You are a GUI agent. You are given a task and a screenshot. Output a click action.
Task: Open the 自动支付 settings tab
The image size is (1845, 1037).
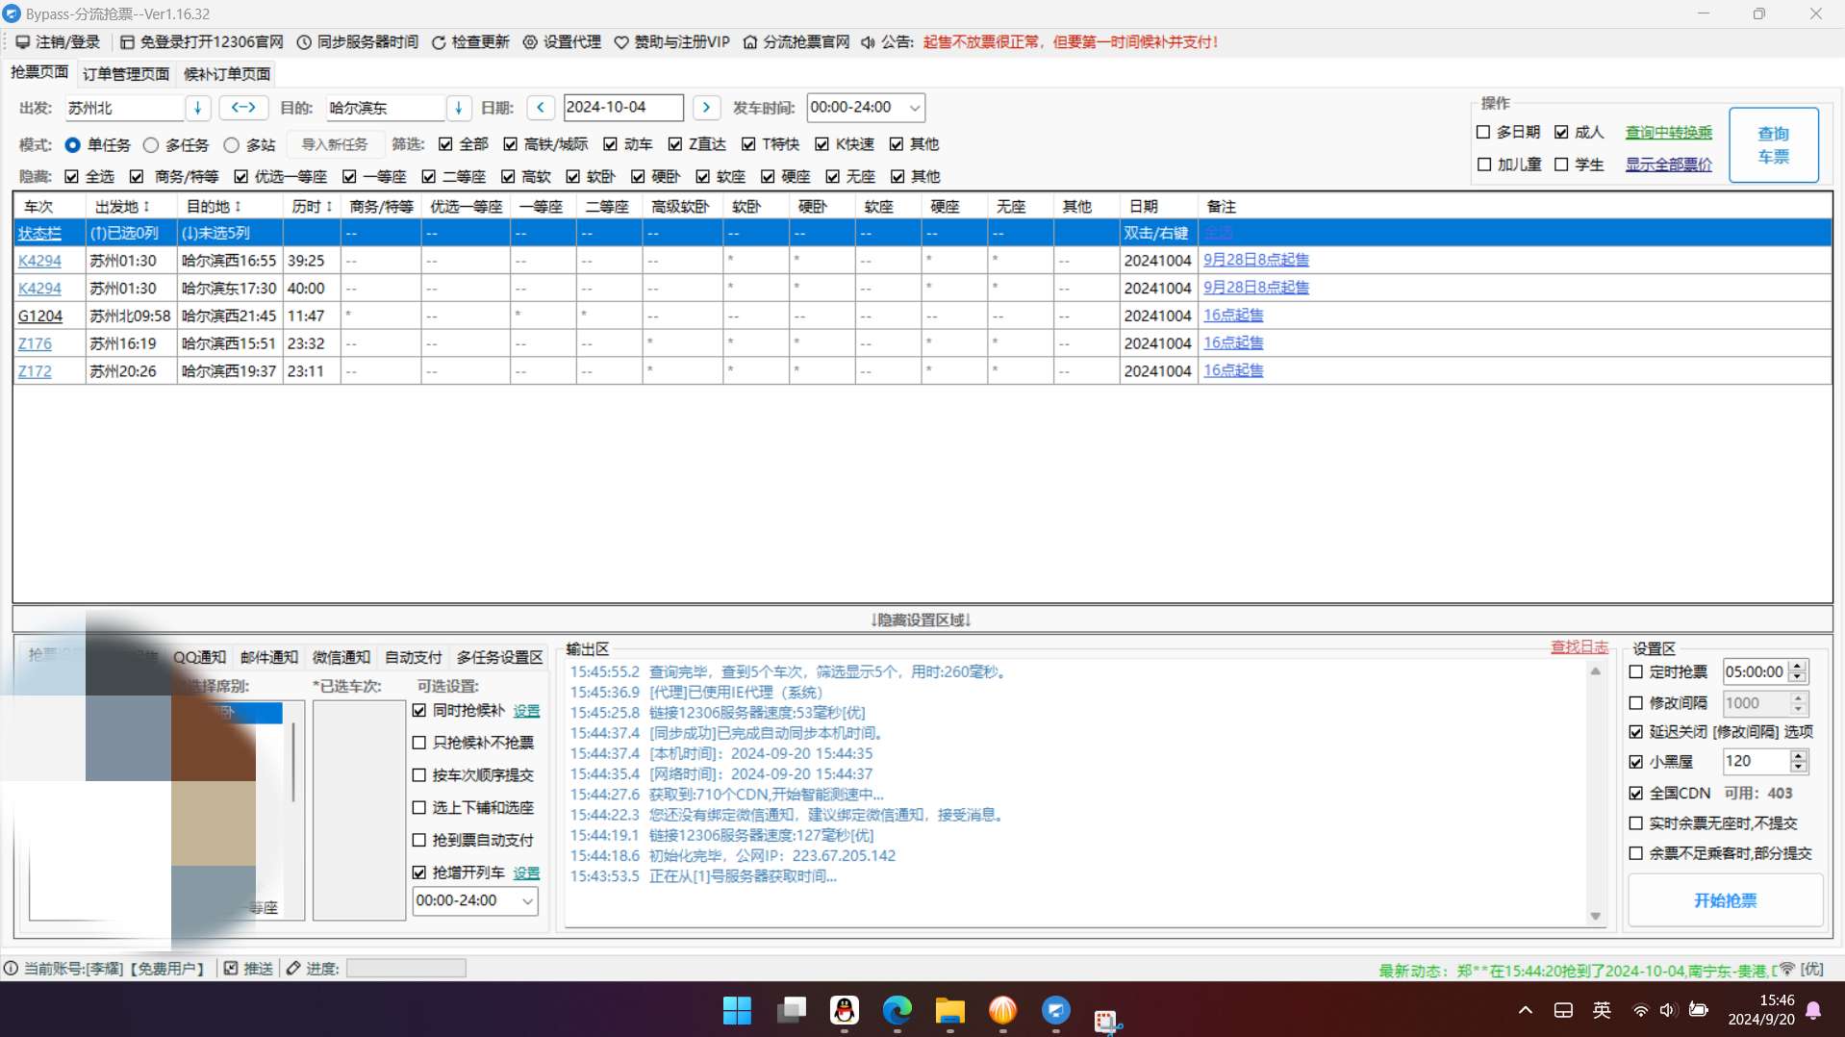pyautogui.click(x=413, y=657)
